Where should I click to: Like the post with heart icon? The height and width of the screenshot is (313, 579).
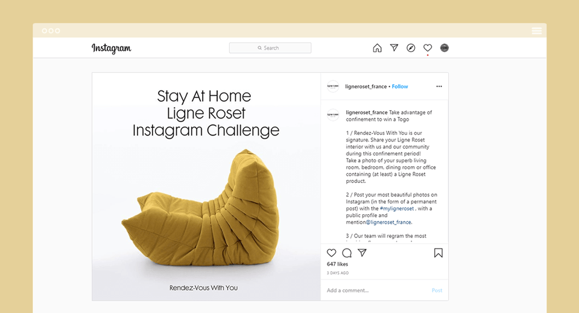(332, 253)
